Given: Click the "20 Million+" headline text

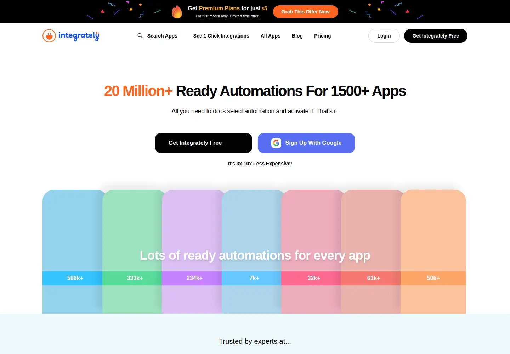Looking at the screenshot, I should (138, 91).
